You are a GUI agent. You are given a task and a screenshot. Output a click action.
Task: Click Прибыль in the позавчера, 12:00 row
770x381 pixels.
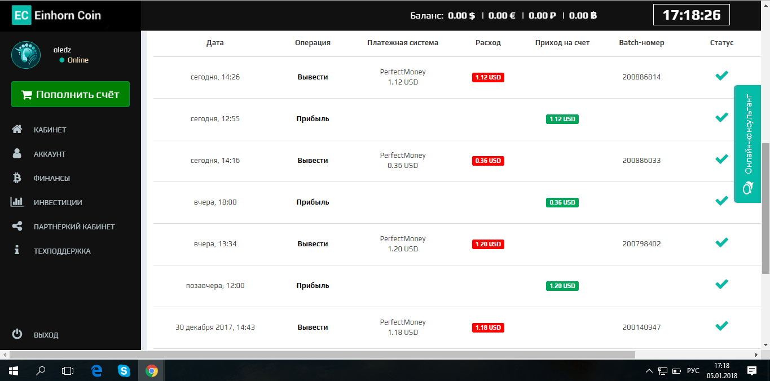coord(313,286)
